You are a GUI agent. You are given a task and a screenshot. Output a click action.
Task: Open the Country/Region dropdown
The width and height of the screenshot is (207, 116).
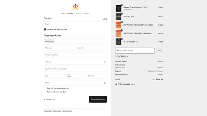tap(75, 41)
